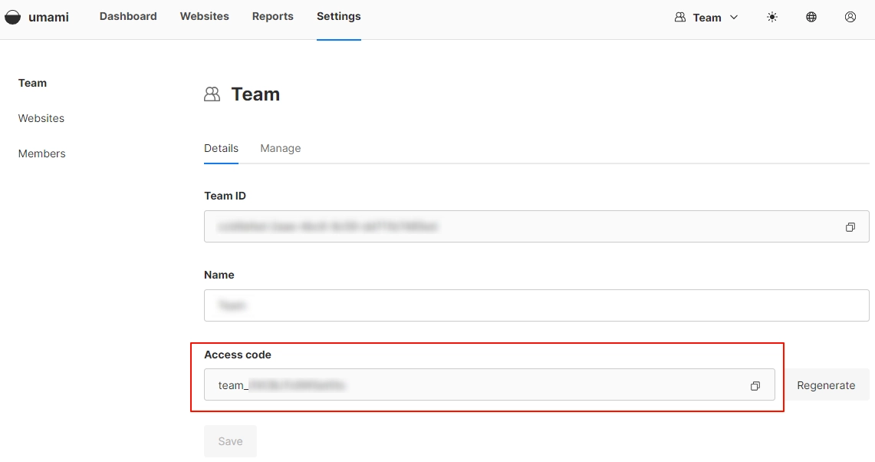The height and width of the screenshot is (462, 875).
Task: Copy the team access code
Action: click(x=755, y=386)
